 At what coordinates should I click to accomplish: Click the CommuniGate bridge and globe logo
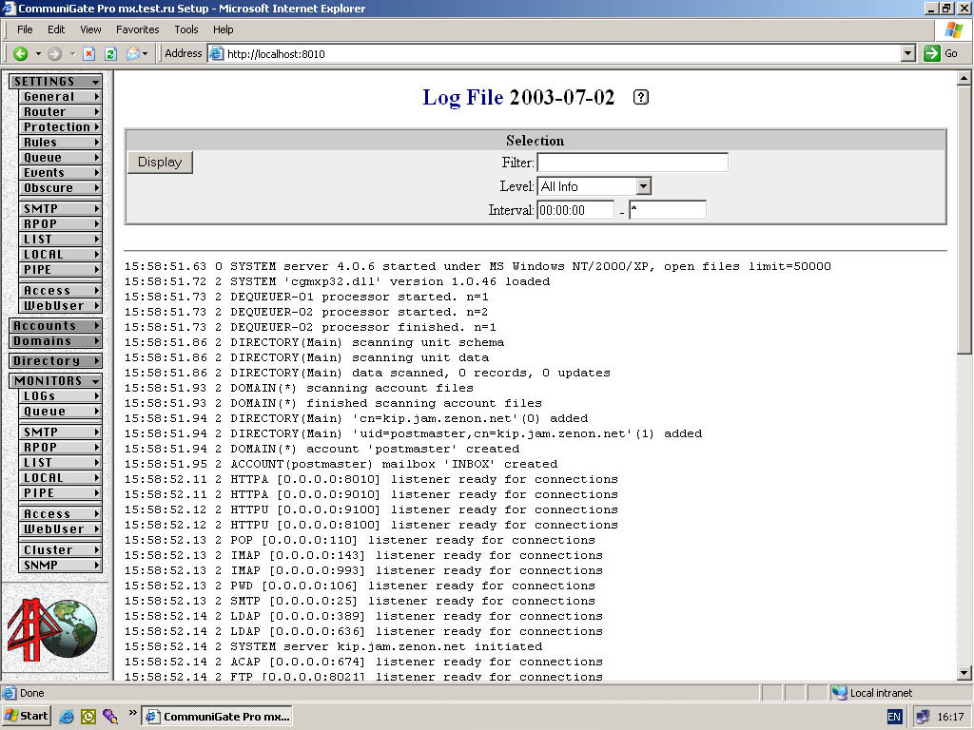pos(52,629)
